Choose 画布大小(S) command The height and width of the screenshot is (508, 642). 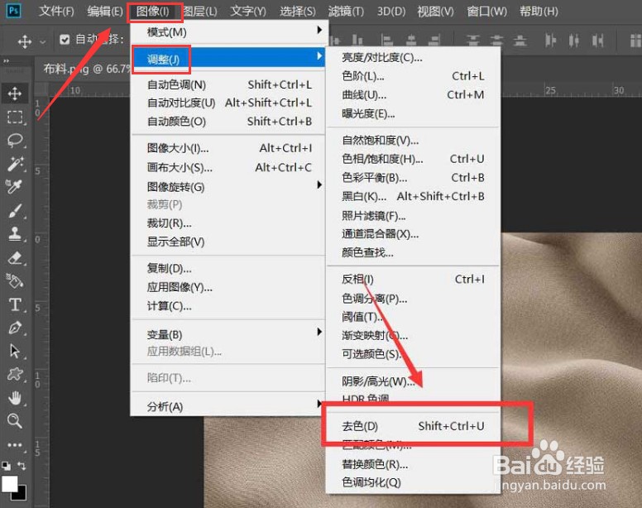point(229,167)
